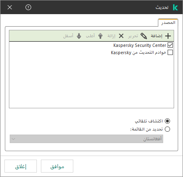Uncheck the Kaspersky Security Center checkbox
The height and width of the screenshot is (177, 183).
tap(170, 45)
